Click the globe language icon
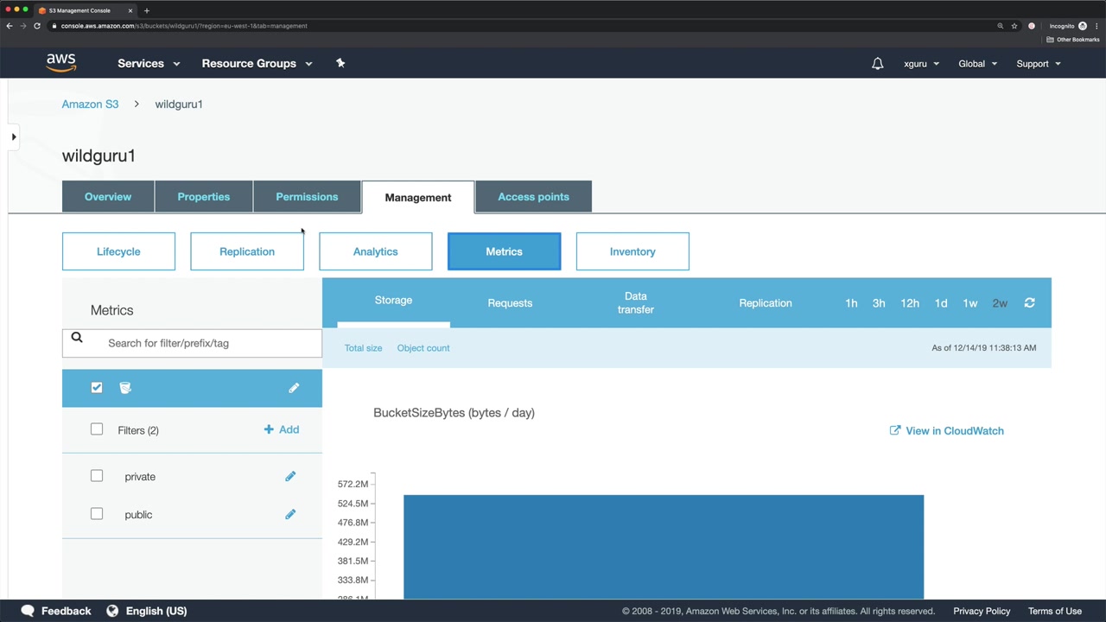Viewport: 1106px width, 622px height. (x=112, y=611)
